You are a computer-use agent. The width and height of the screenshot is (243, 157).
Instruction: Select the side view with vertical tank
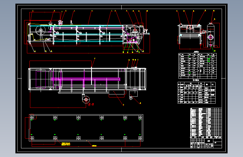click(x=198, y=31)
